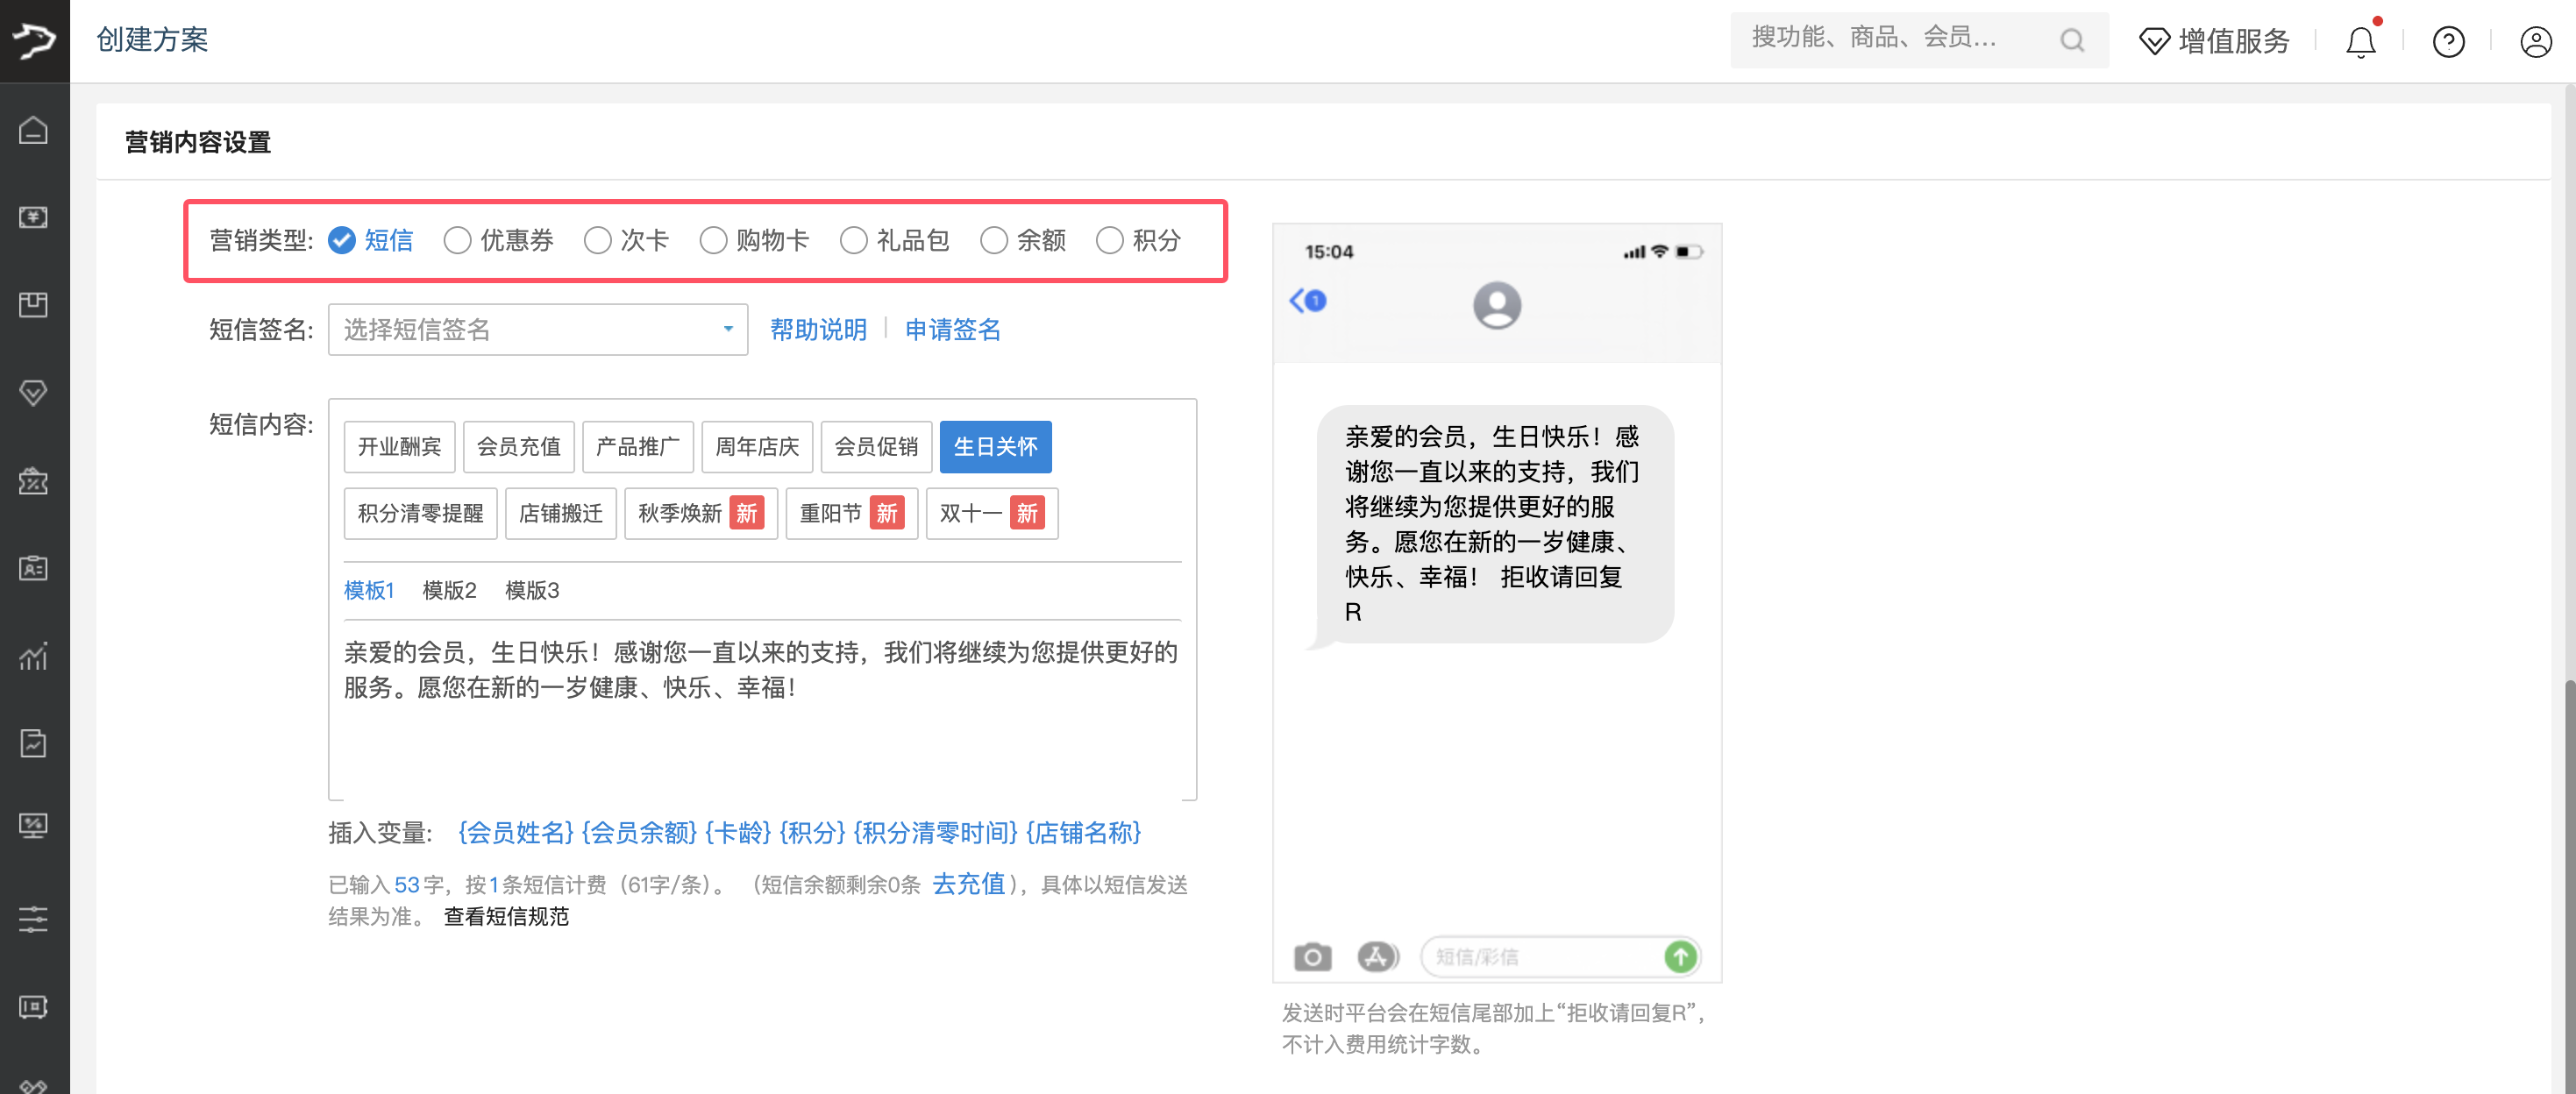Click the camera icon in phone preview
This screenshot has width=2576, height=1094.
coord(1312,957)
